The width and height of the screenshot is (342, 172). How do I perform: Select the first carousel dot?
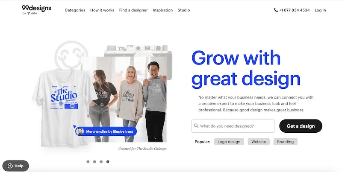click(88, 162)
